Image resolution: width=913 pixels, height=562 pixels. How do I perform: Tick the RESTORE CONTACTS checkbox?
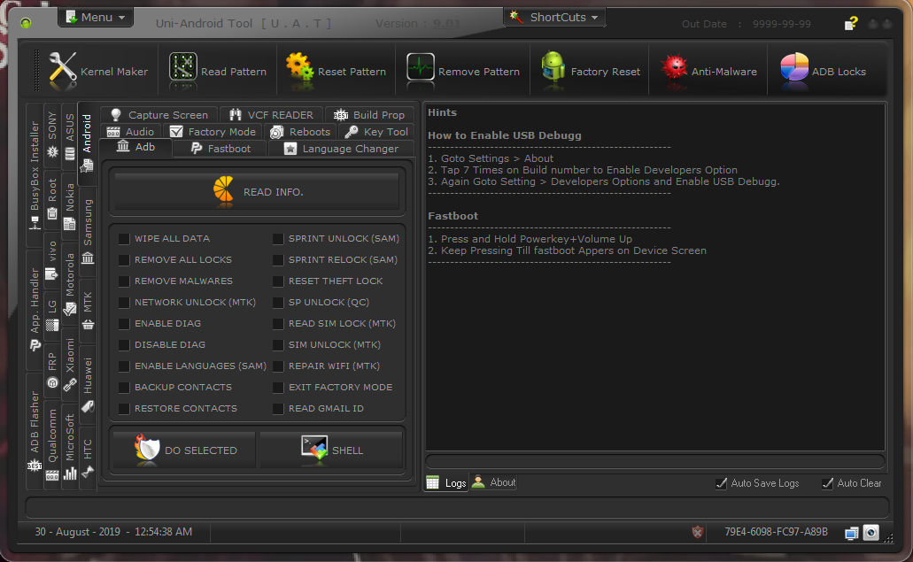123,408
